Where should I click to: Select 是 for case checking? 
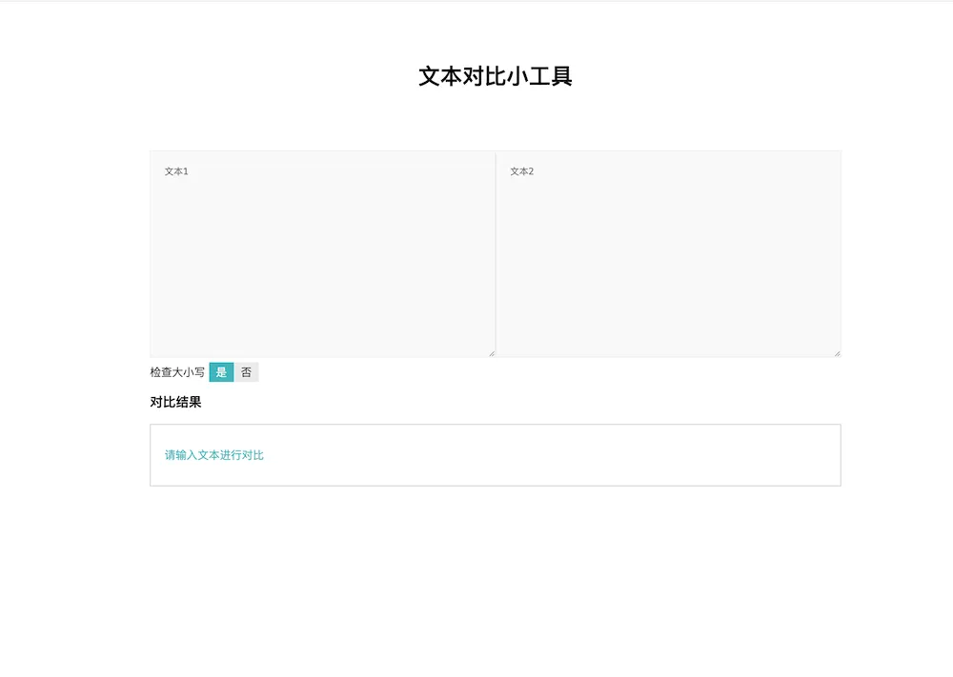[x=221, y=372]
